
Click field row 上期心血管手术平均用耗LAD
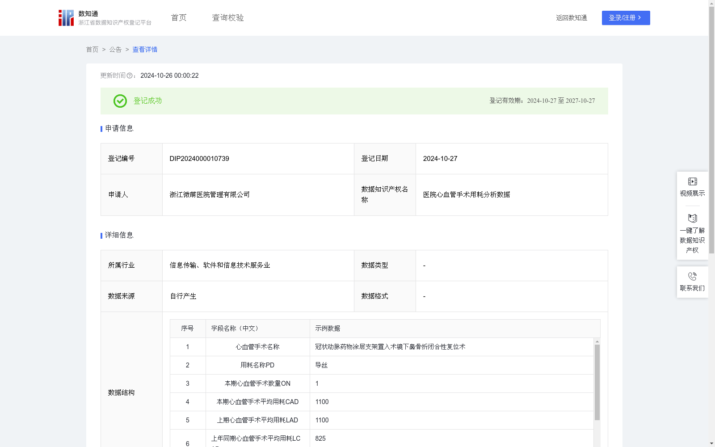pyautogui.click(x=257, y=420)
